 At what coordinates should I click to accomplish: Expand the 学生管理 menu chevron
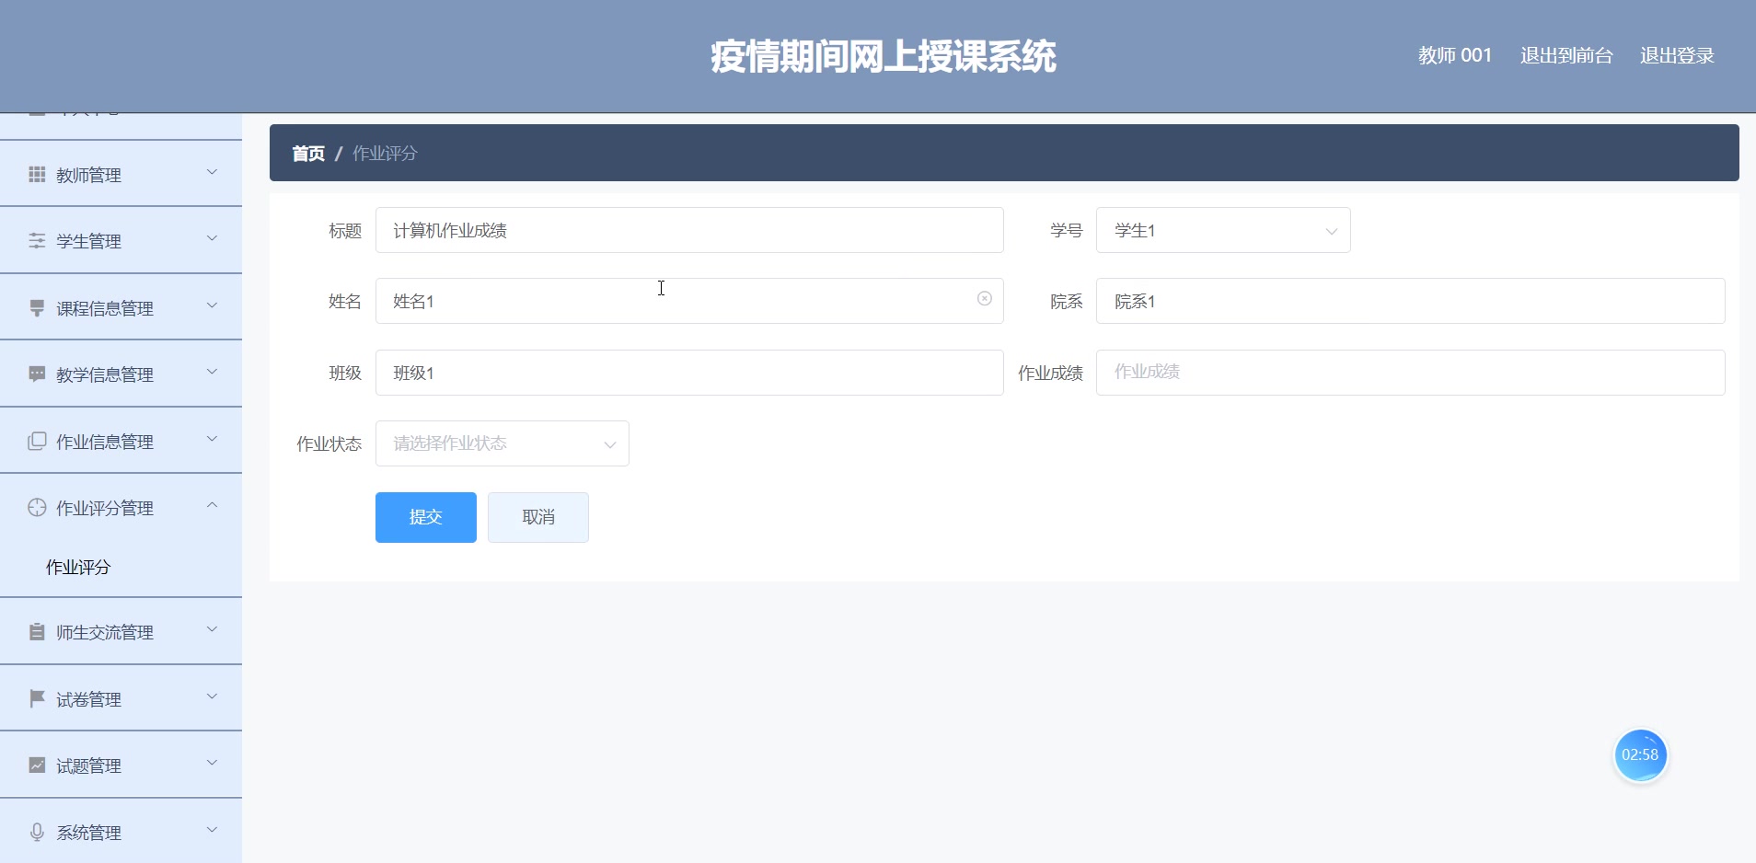(212, 238)
